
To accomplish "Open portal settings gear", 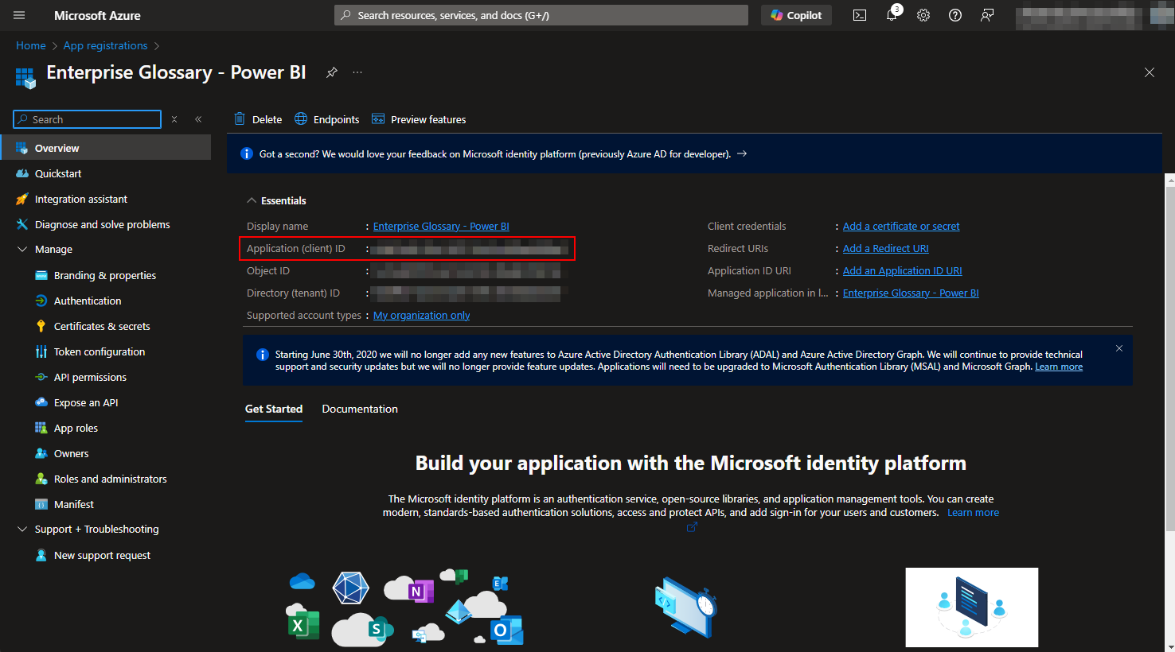I will tap(923, 15).
